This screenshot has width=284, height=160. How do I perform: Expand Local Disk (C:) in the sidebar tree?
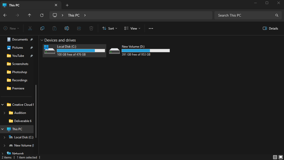click(4, 137)
